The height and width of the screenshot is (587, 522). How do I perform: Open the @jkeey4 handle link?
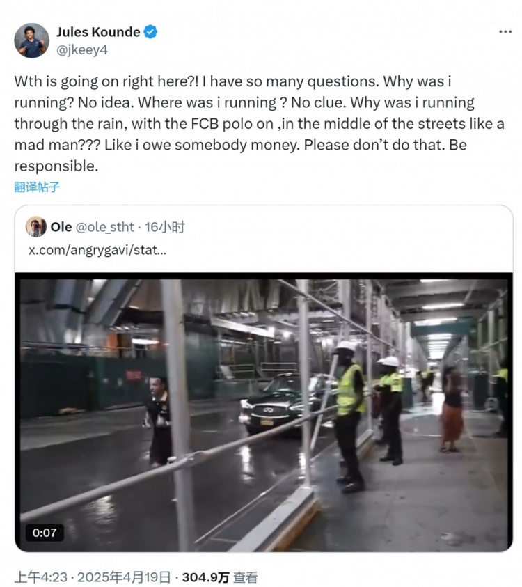[x=81, y=50]
